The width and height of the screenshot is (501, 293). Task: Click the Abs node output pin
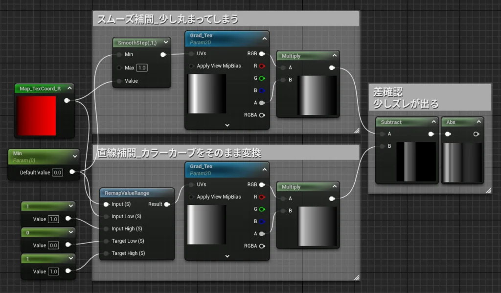pyautogui.click(x=476, y=134)
